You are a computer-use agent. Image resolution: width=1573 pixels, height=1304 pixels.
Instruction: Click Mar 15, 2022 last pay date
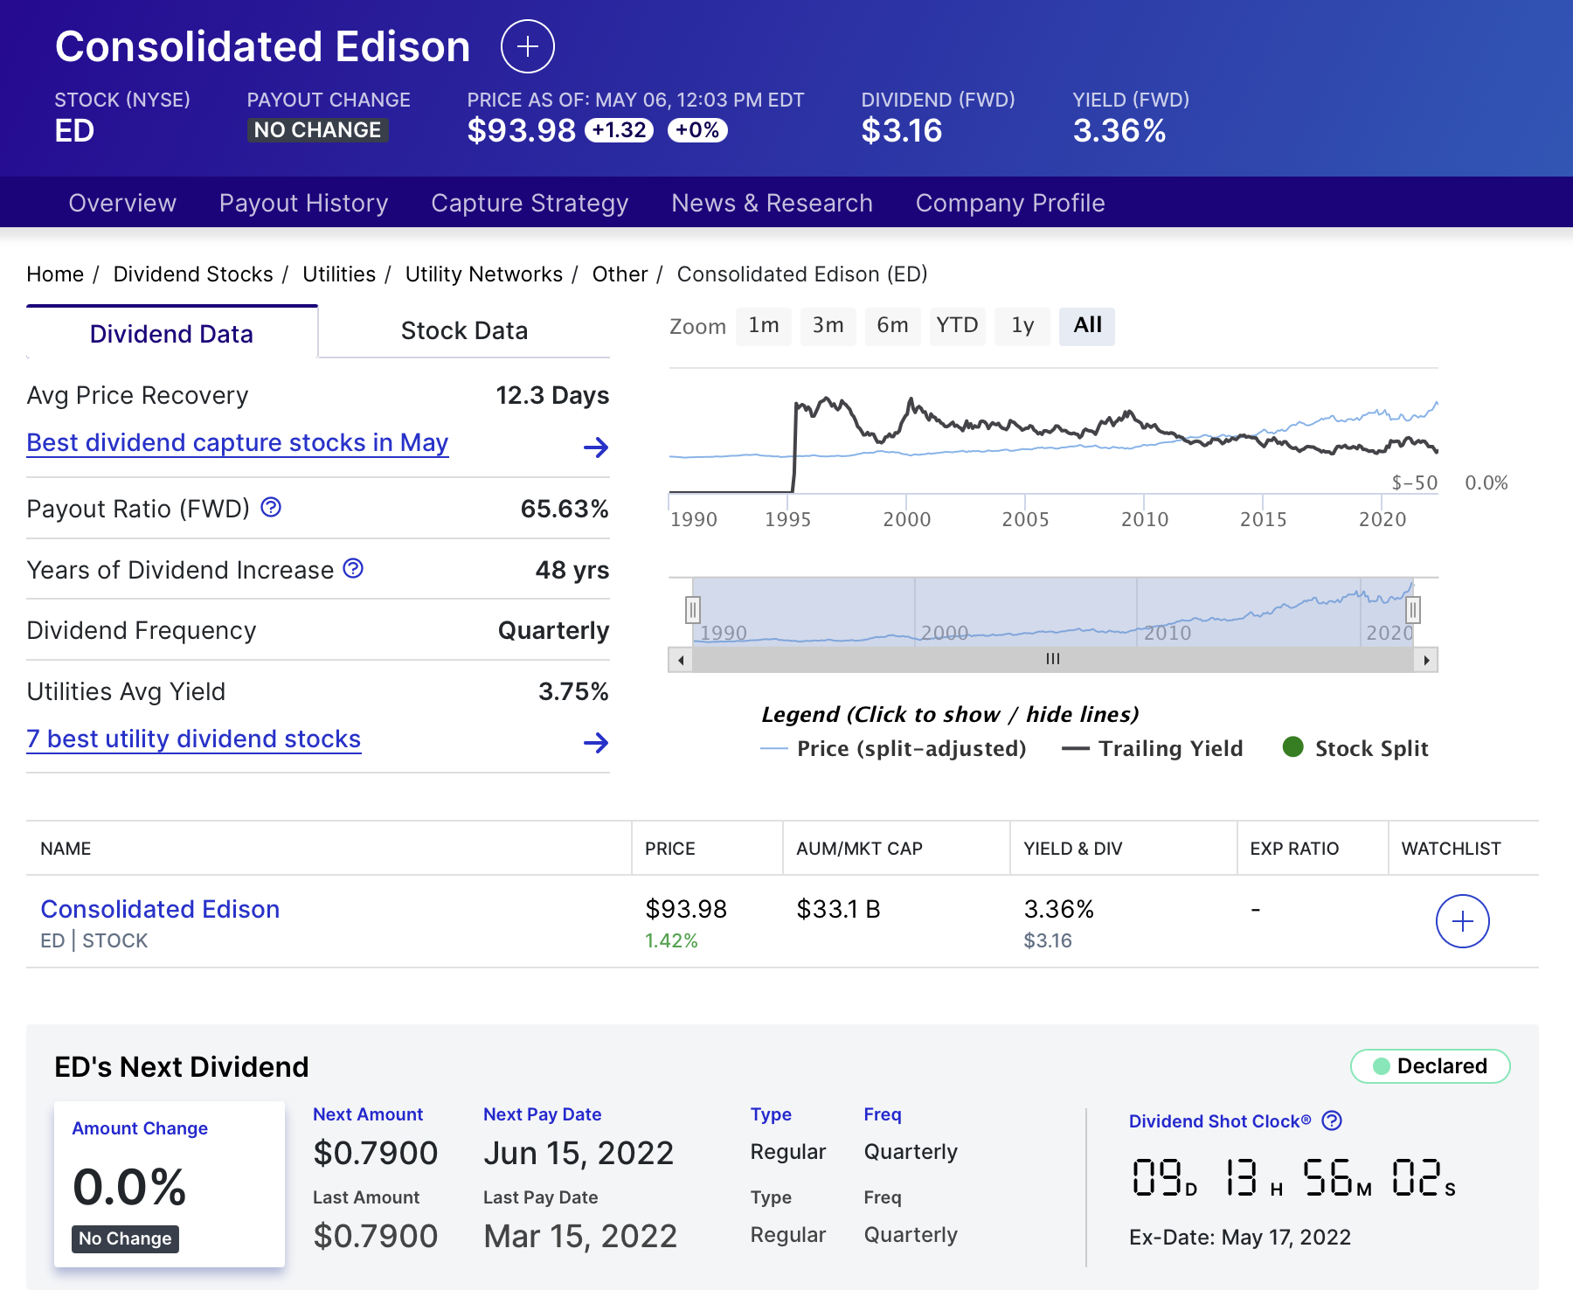pyautogui.click(x=580, y=1236)
